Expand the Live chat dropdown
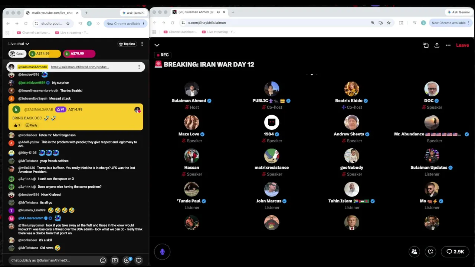475x267 pixels. pyautogui.click(x=19, y=44)
